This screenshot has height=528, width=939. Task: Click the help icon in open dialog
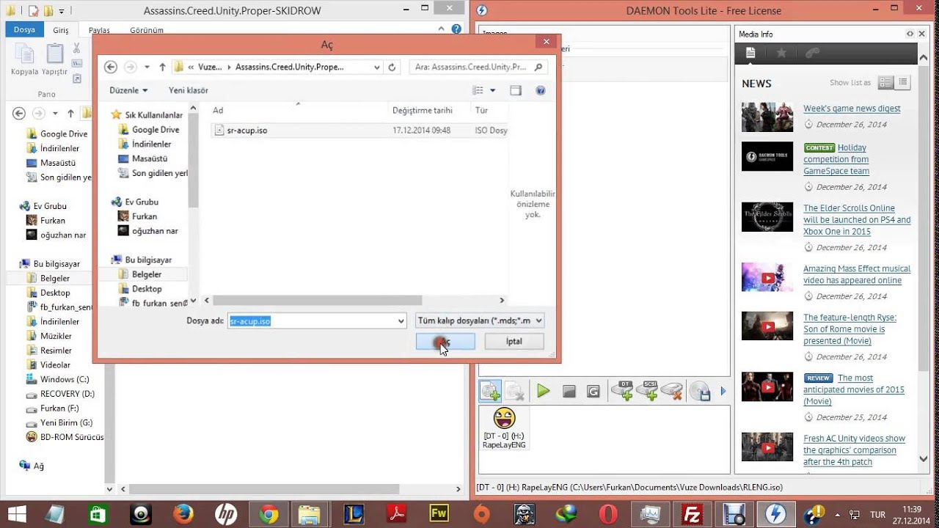pyautogui.click(x=541, y=90)
